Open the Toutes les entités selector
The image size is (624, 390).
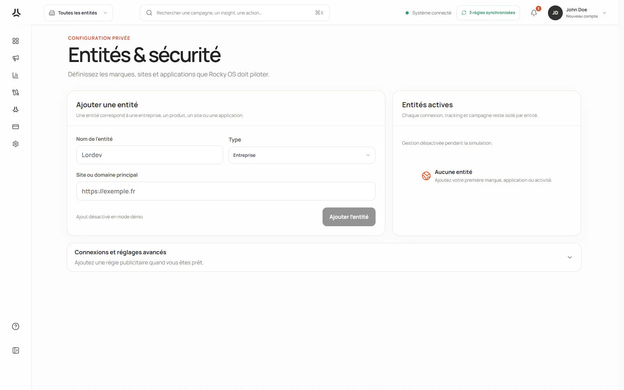(78, 13)
